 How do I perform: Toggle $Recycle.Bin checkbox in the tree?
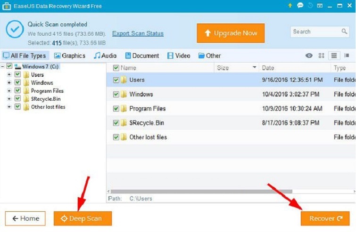click(x=17, y=98)
